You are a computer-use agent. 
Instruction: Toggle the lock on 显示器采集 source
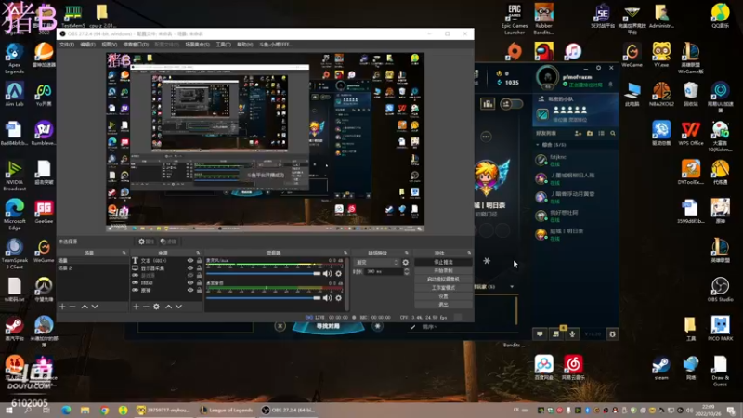click(199, 268)
